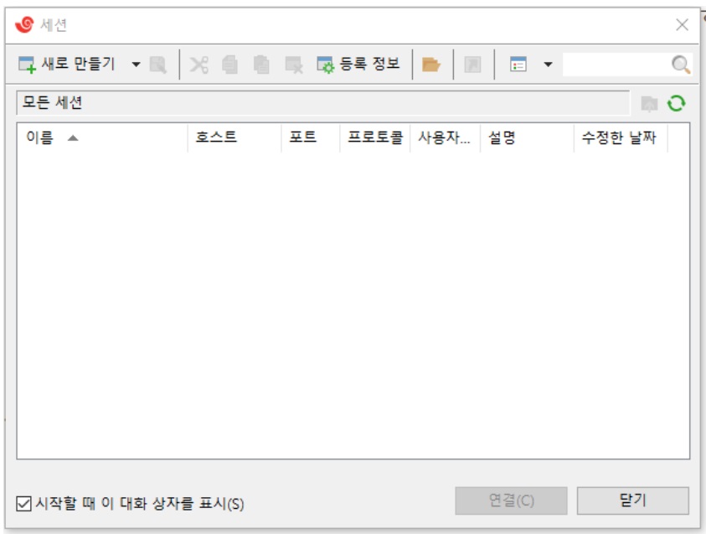
Task: Click the create shortcut icon
Action: pos(473,65)
